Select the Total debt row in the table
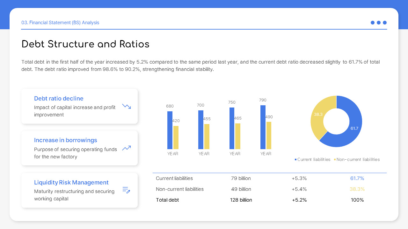 coord(167,200)
